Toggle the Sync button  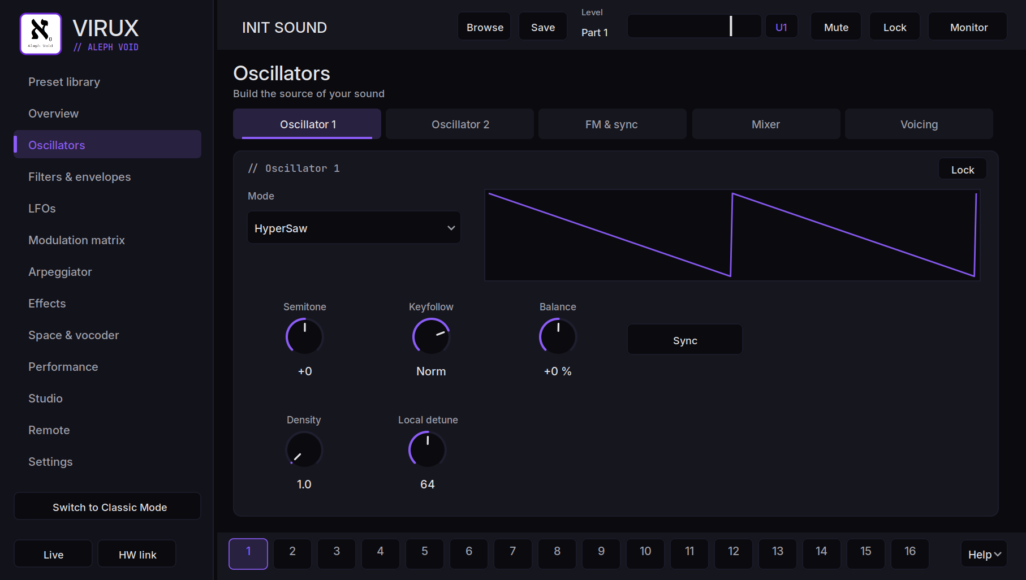pos(685,340)
